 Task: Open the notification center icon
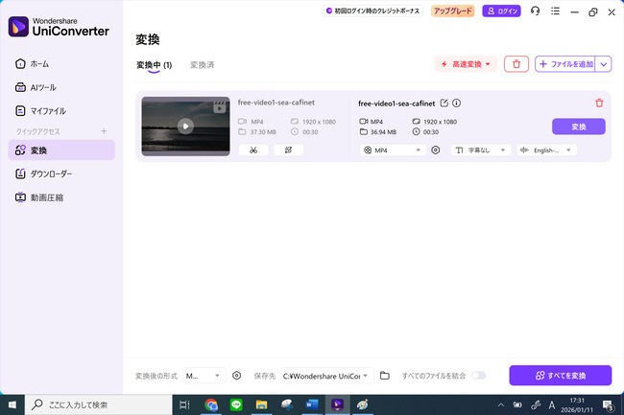(608, 405)
